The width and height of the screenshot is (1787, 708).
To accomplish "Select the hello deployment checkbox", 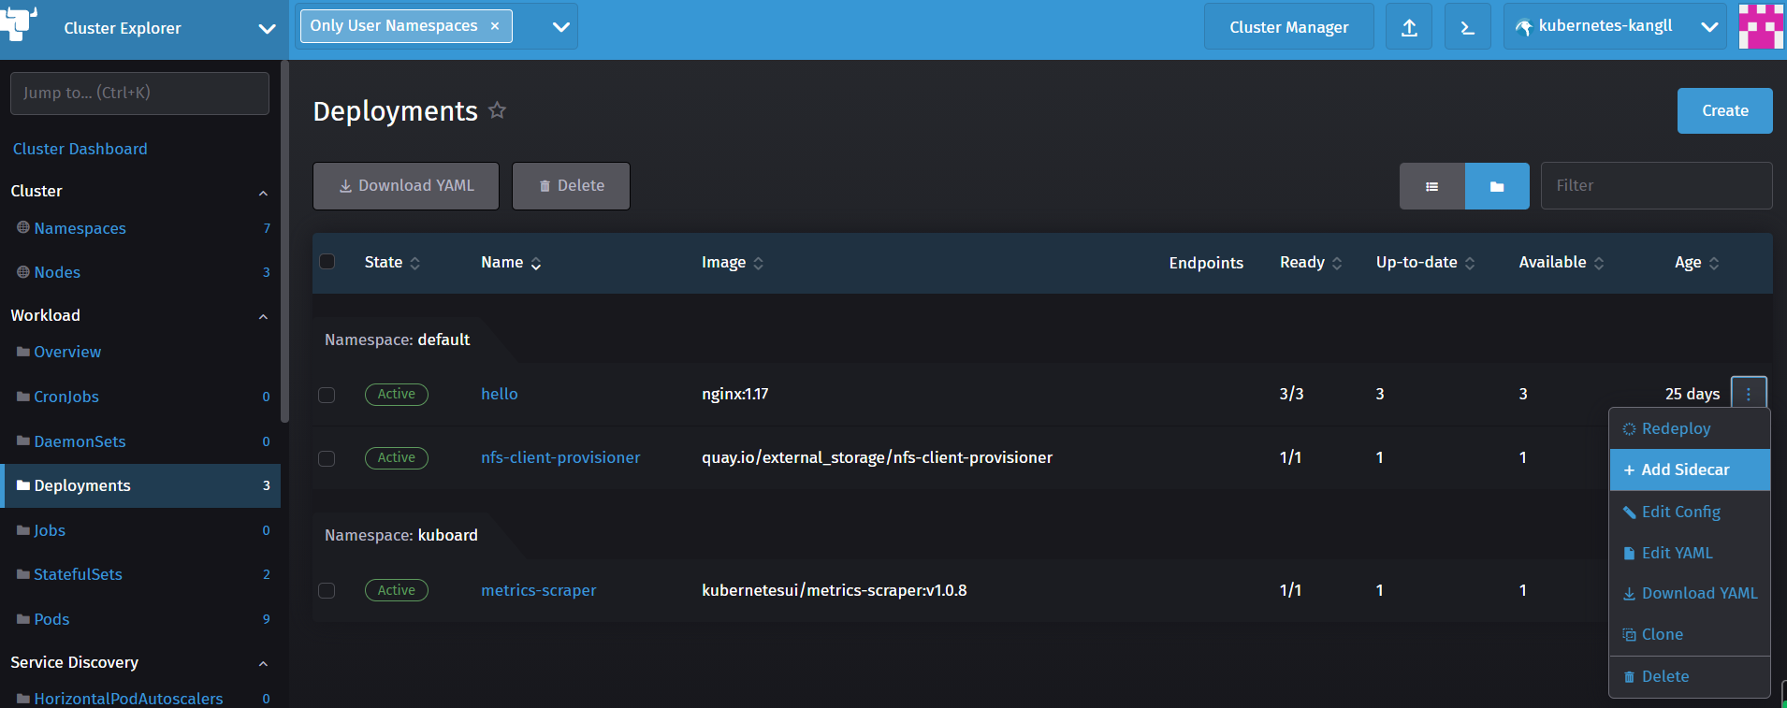I will click(327, 395).
